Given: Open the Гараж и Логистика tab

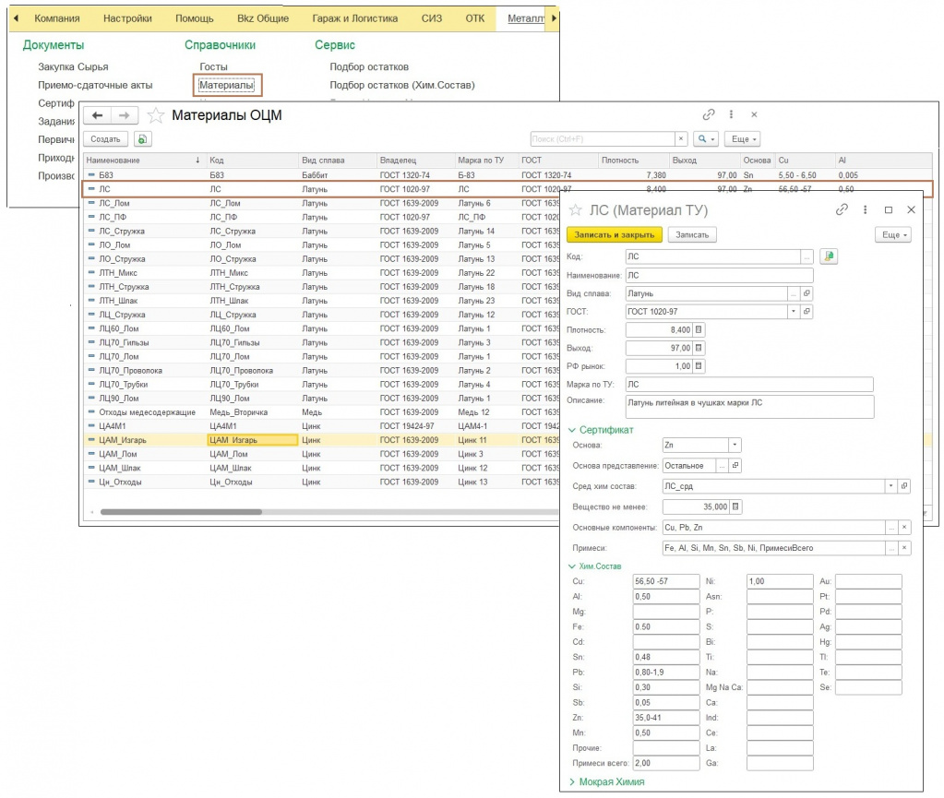Looking at the screenshot, I should 354,18.
